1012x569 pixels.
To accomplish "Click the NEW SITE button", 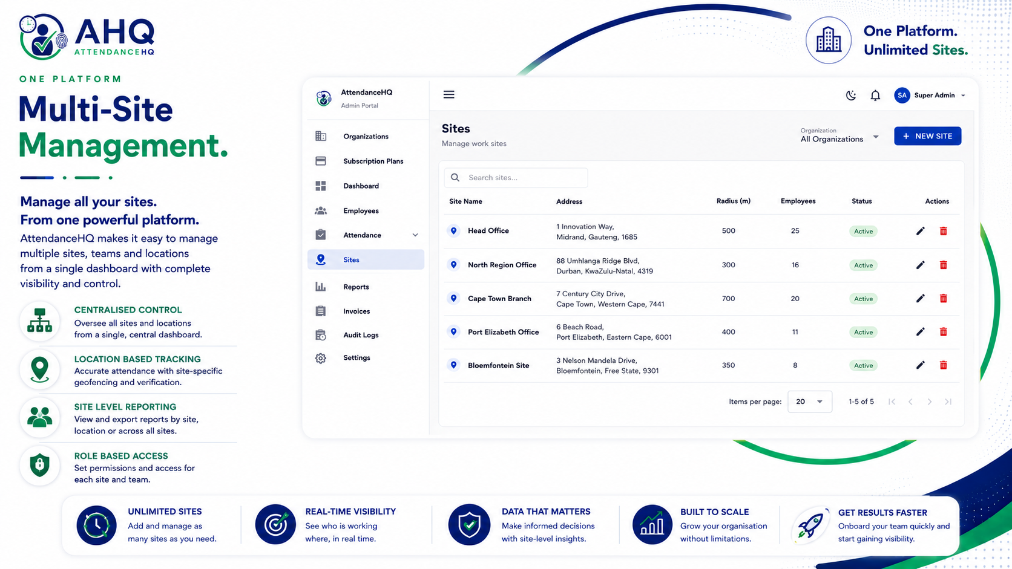I will [927, 136].
